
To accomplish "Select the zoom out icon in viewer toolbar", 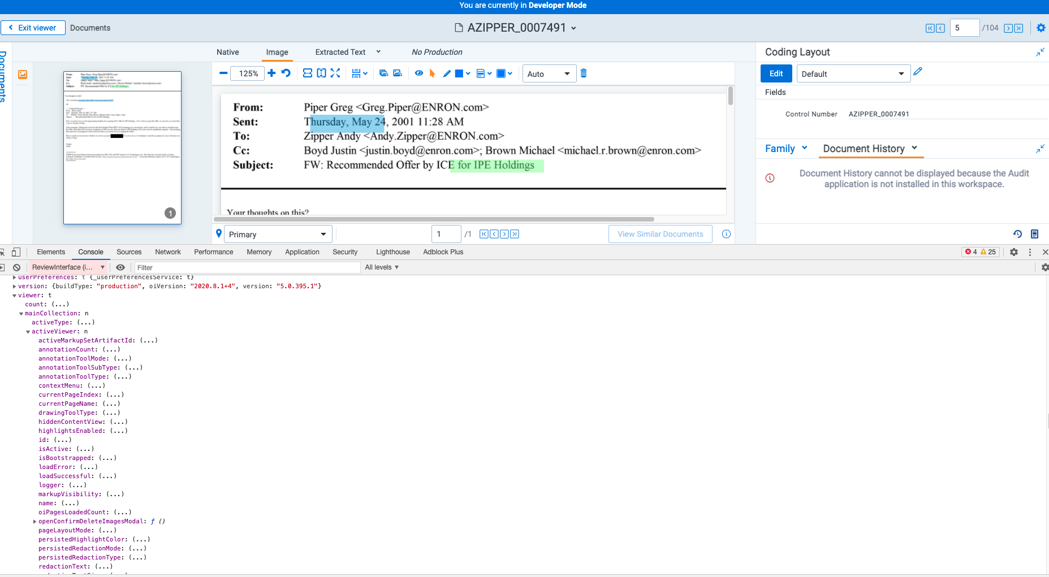I will (x=223, y=73).
